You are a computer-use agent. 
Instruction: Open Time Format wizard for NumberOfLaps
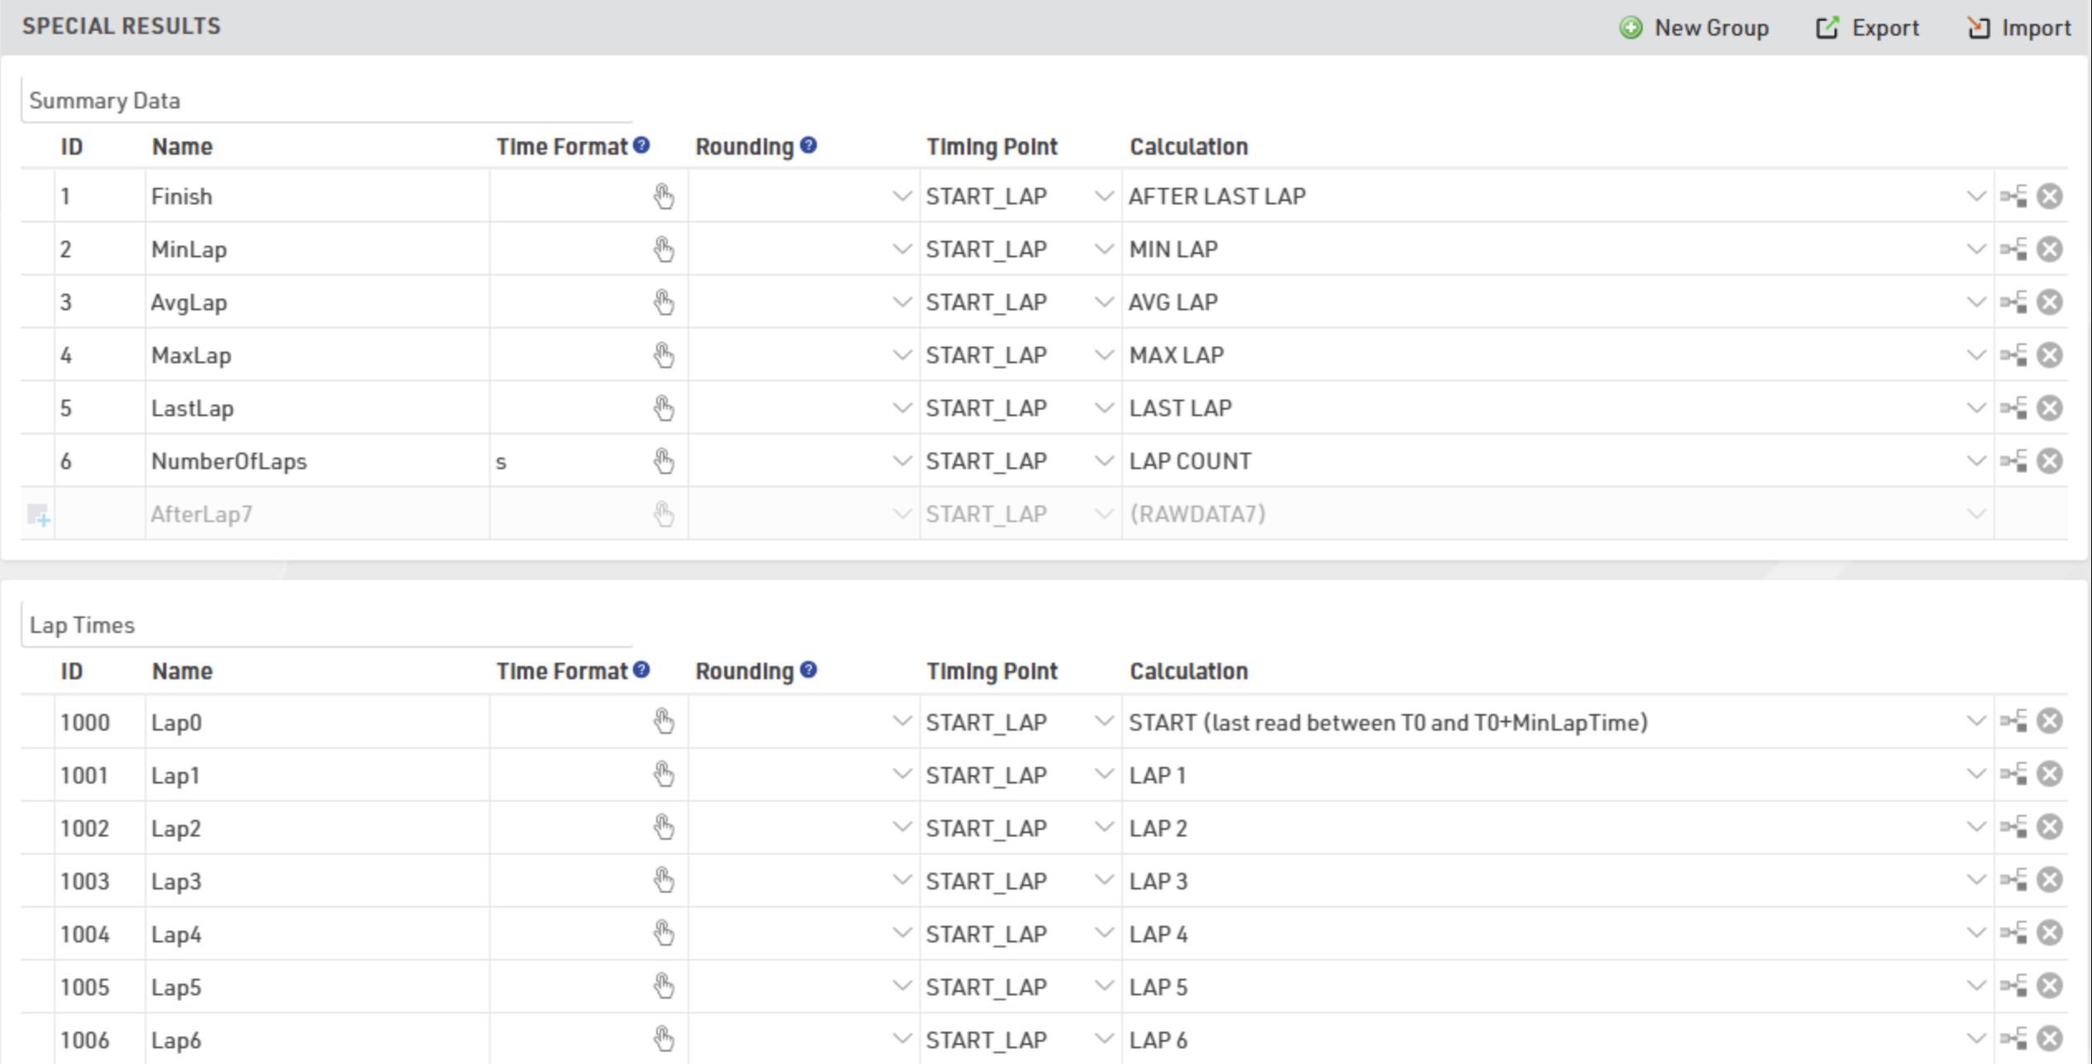(664, 462)
